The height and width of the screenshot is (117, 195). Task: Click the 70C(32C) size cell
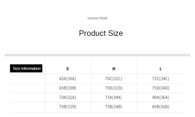[114, 79]
